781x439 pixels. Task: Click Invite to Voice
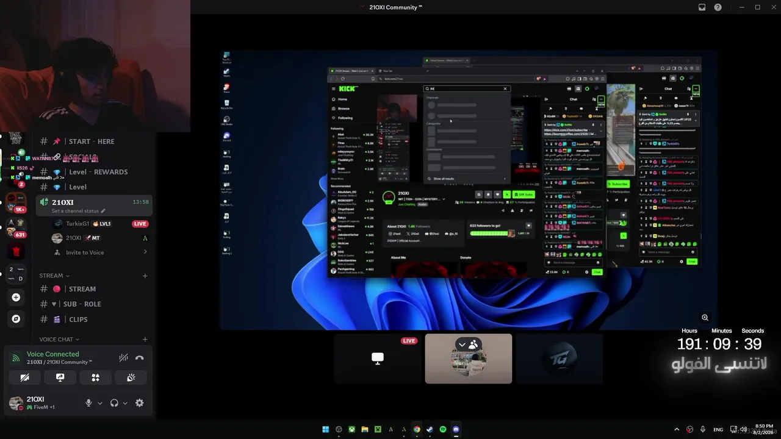[85, 252]
